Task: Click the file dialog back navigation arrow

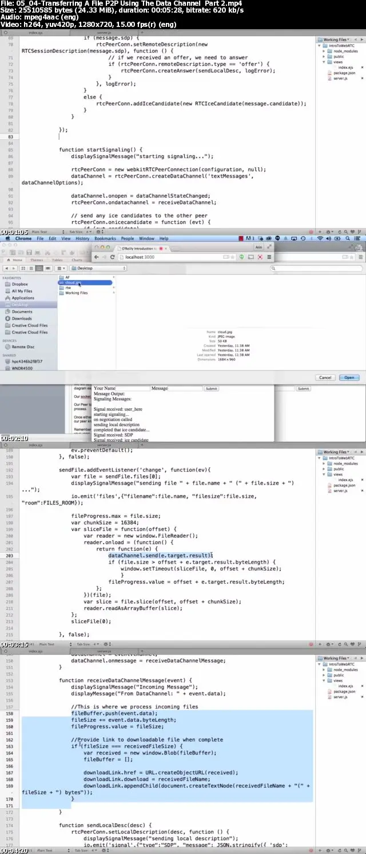Action: pos(5,268)
